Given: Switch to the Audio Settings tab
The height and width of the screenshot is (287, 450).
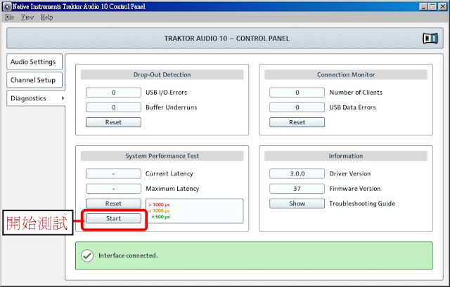Looking at the screenshot, I should [x=34, y=62].
